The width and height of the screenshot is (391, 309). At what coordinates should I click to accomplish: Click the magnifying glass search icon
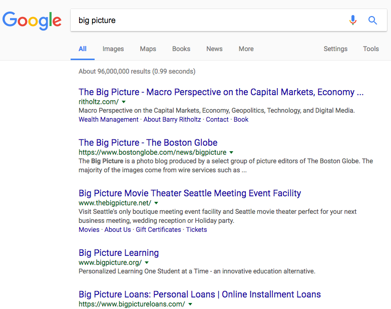click(x=372, y=20)
